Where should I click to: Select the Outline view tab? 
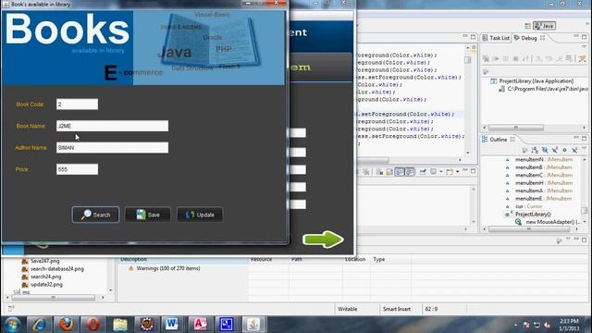495,140
